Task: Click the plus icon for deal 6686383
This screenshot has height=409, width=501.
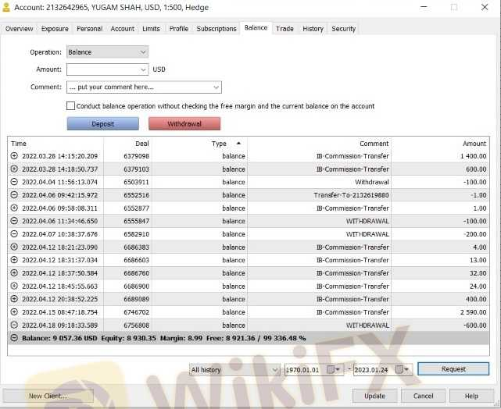Action: click(x=14, y=247)
